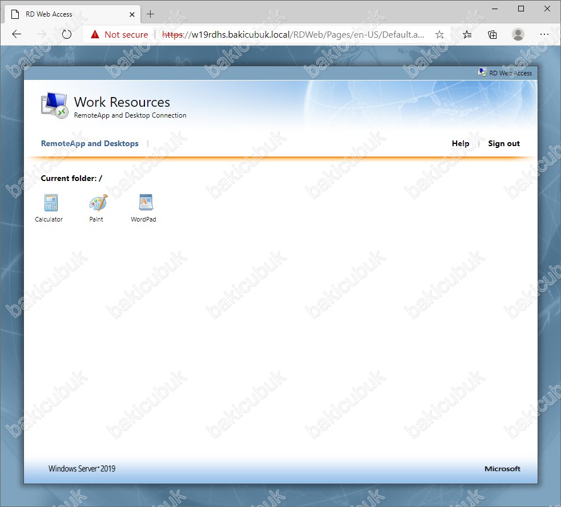Click the Work Resources computer logo

(x=54, y=105)
